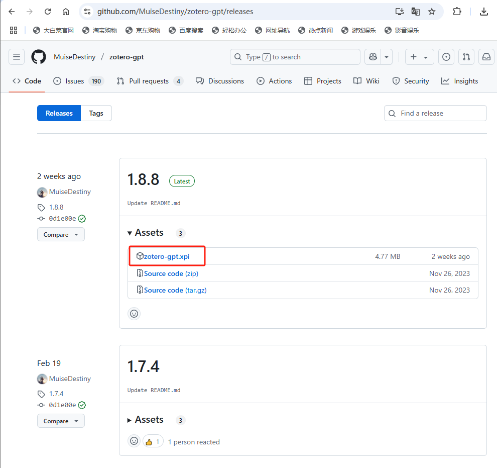Open the browser downloads icon

click(x=483, y=12)
